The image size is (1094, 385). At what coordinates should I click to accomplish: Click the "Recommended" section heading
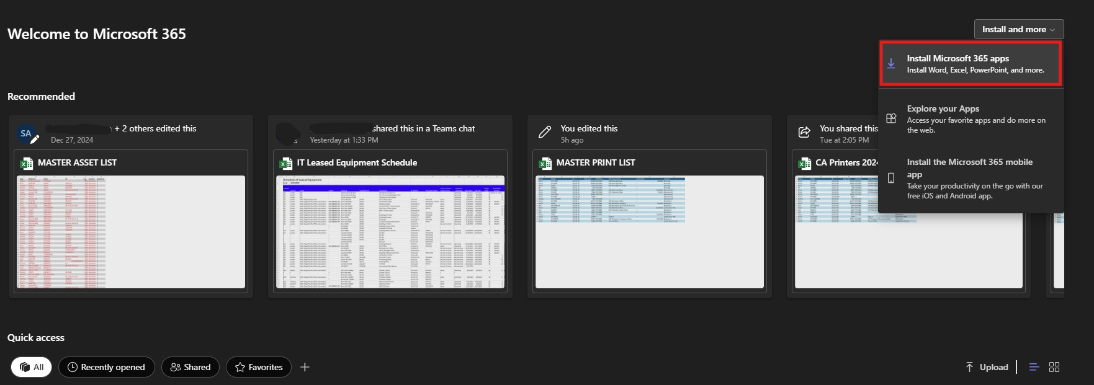[41, 96]
